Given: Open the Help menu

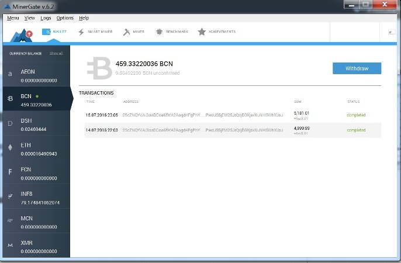Looking at the screenshot, I should [x=84, y=18].
